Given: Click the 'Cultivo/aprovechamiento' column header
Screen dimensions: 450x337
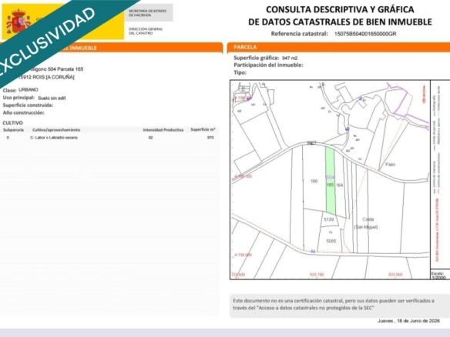Looking at the screenshot, I should [56, 130].
